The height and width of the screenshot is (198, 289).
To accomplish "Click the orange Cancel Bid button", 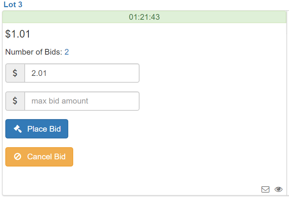I will (x=39, y=157).
